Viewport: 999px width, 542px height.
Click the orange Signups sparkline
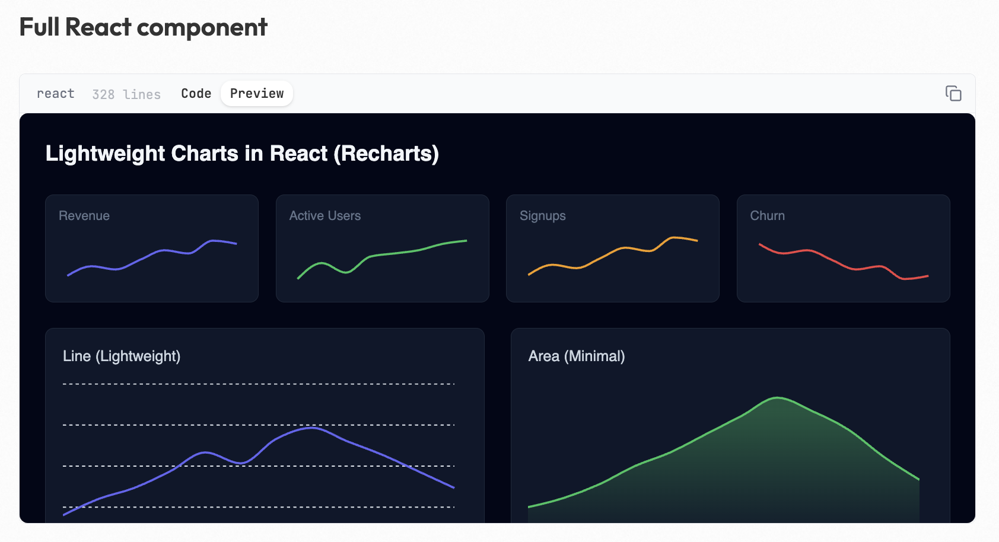623,248
